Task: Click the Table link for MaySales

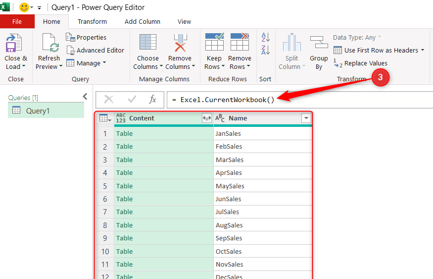Action: click(124, 186)
